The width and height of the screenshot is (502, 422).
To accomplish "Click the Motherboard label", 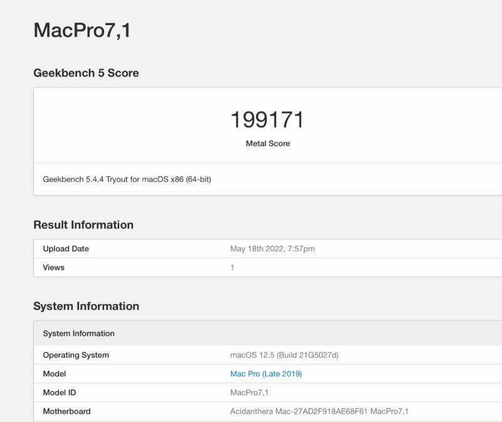I will tap(67, 411).
